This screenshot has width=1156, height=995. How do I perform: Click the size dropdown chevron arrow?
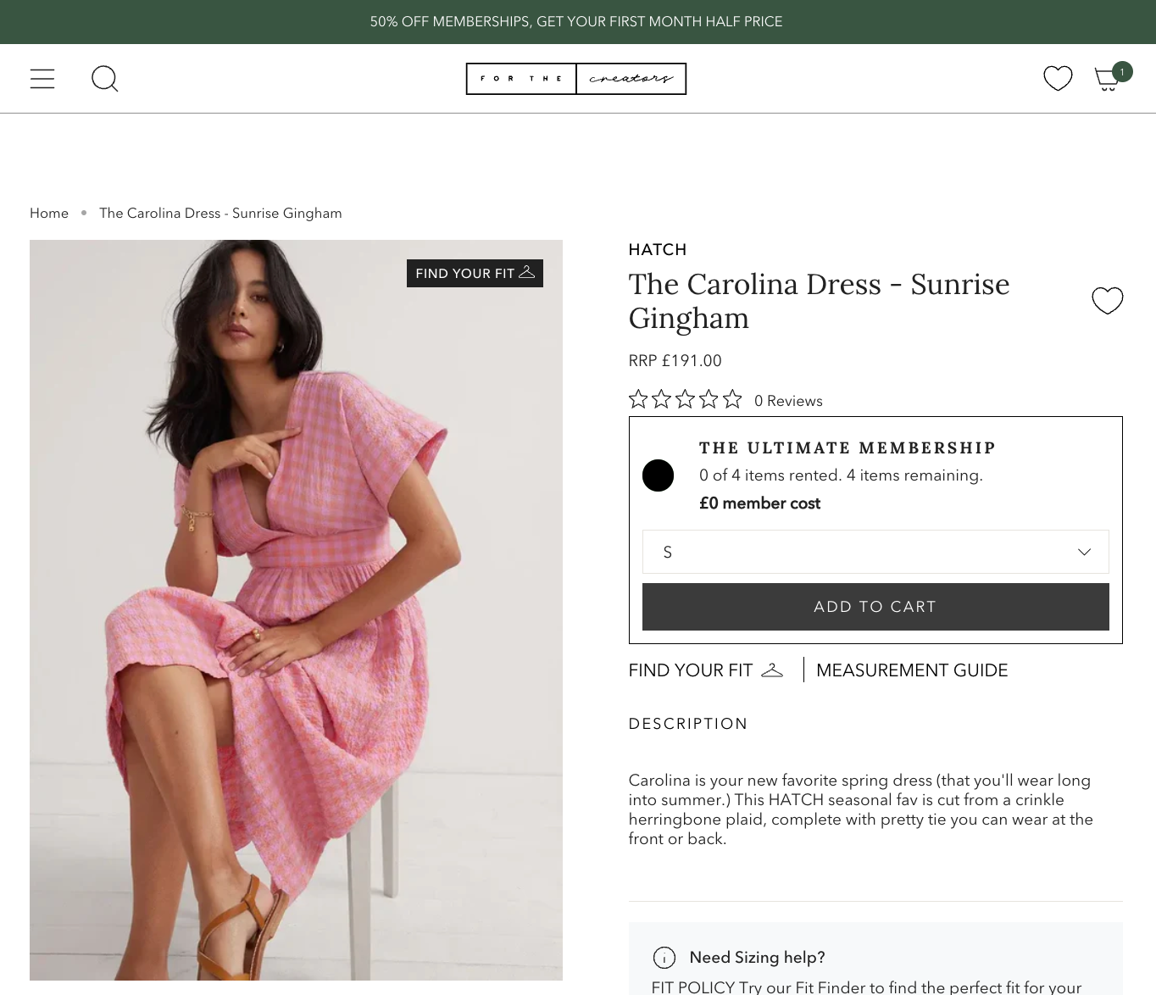click(1084, 552)
